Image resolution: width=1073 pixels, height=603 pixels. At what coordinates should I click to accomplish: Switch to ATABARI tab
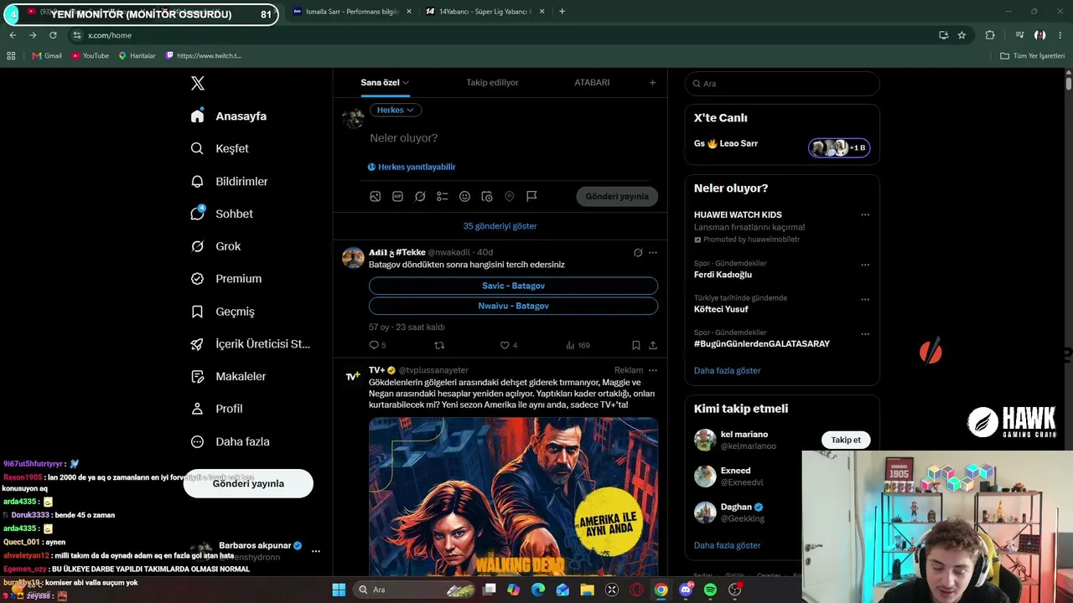(592, 82)
